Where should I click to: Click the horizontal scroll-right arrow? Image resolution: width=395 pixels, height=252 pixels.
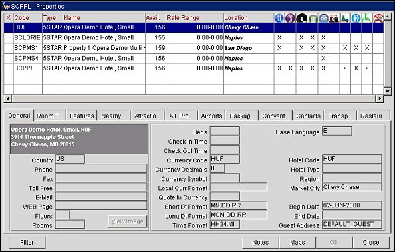[x=380, y=98]
